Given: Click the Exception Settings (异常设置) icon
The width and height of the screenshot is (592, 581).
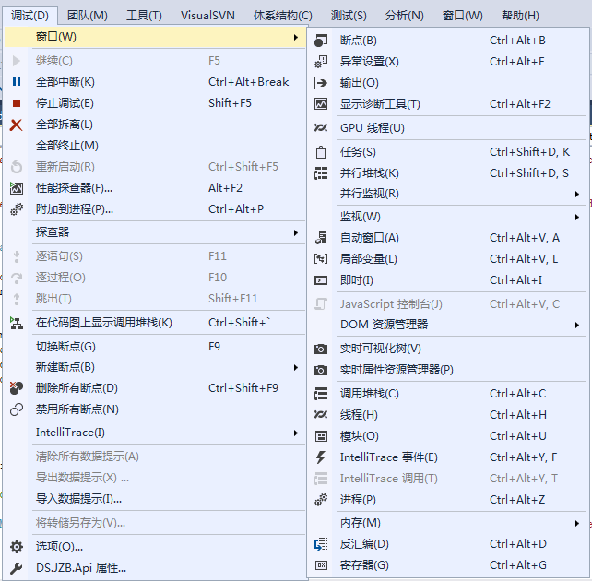Looking at the screenshot, I should [x=321, y=62].
